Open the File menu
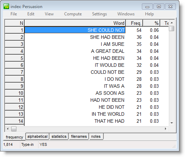The height and width of the screenshot is (157, 185). (x=14, y=14)
